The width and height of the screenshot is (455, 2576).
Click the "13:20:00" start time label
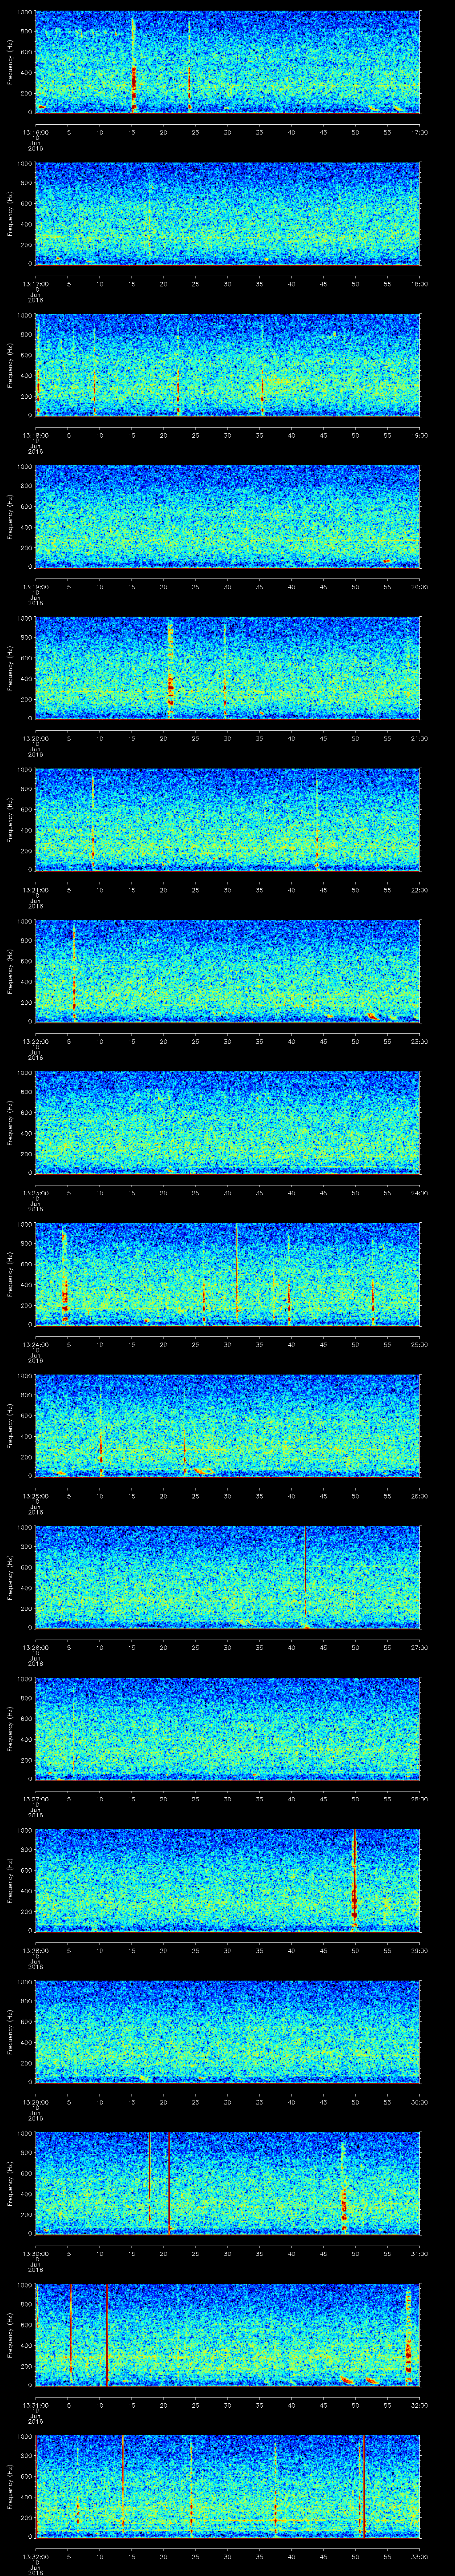click(x=36, y=738)
